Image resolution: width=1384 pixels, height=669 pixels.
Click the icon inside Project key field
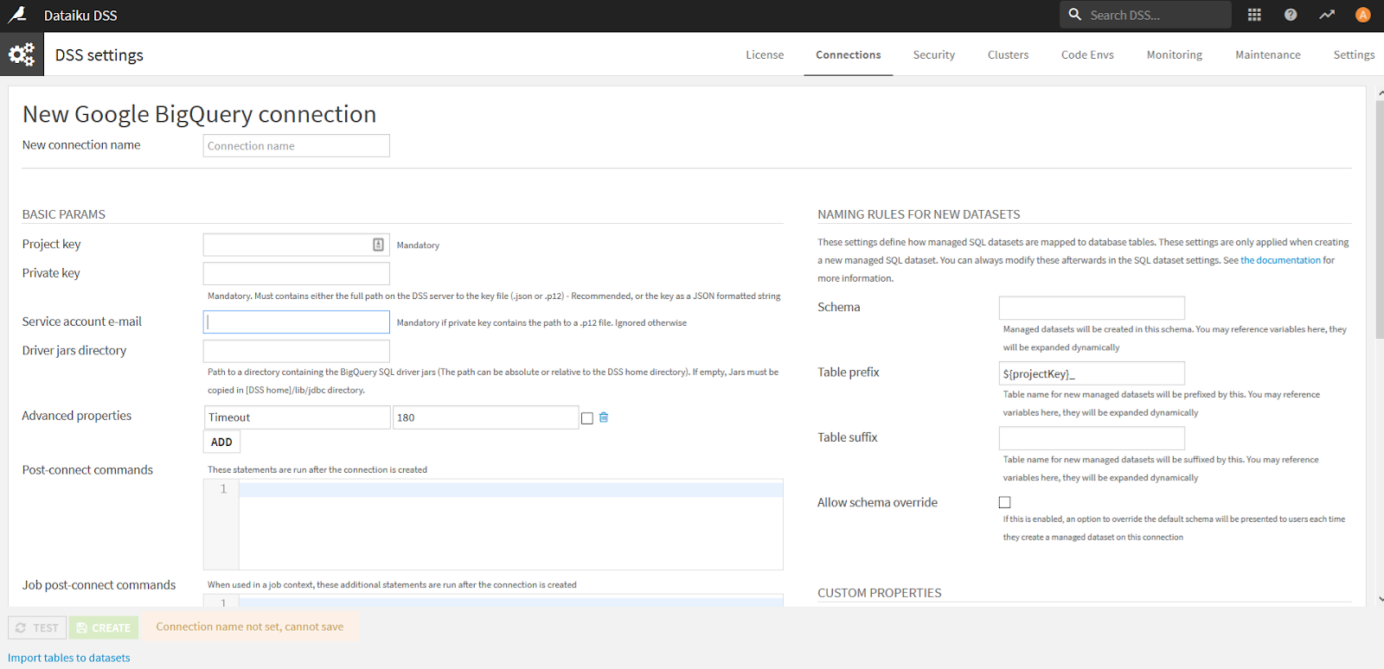point(378,245)
